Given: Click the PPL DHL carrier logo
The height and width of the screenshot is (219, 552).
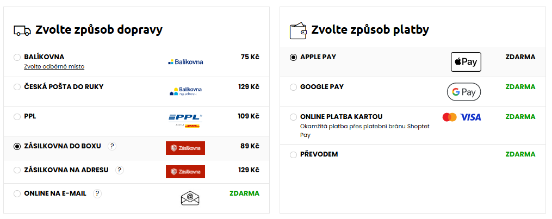Looking at the screenshot, I should 185,121.
